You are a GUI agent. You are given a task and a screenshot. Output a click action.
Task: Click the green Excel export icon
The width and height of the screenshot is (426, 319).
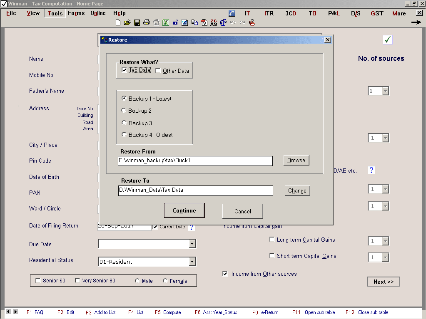pyautogui.click(x=165, y=22)
